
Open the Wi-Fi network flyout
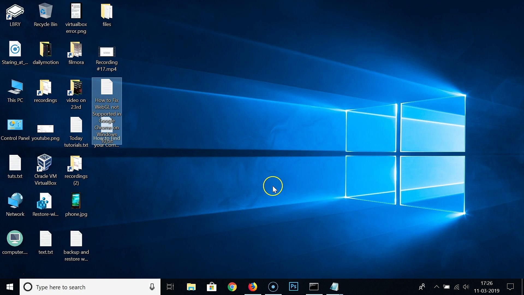457,287
